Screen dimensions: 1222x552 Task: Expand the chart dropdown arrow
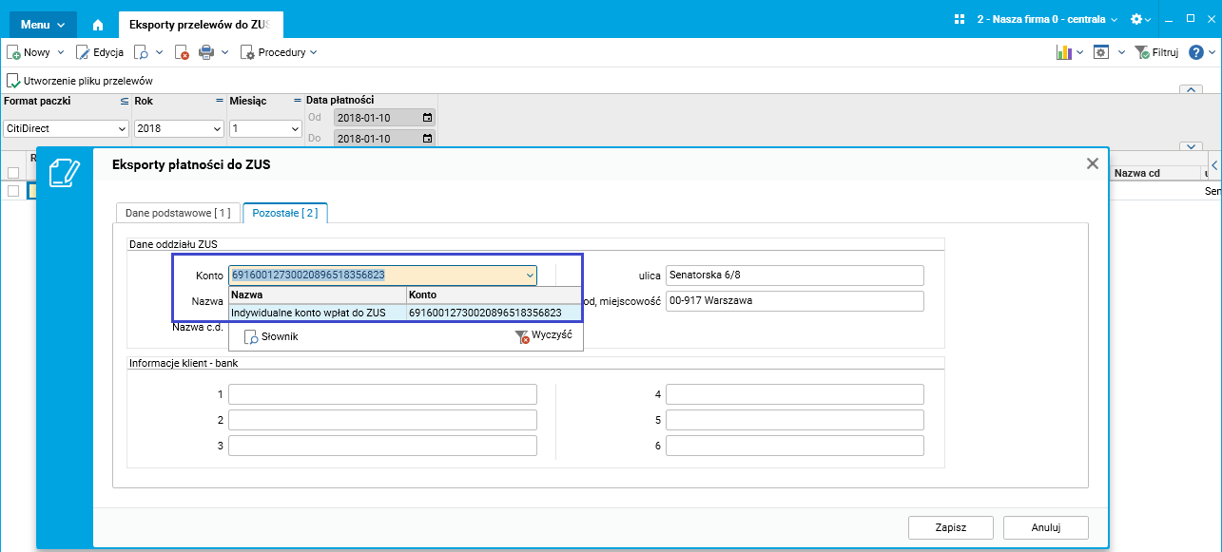coord(1080,52)
